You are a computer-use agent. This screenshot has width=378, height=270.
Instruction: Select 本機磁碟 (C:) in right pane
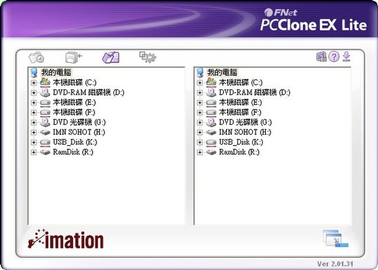(241, 83)
